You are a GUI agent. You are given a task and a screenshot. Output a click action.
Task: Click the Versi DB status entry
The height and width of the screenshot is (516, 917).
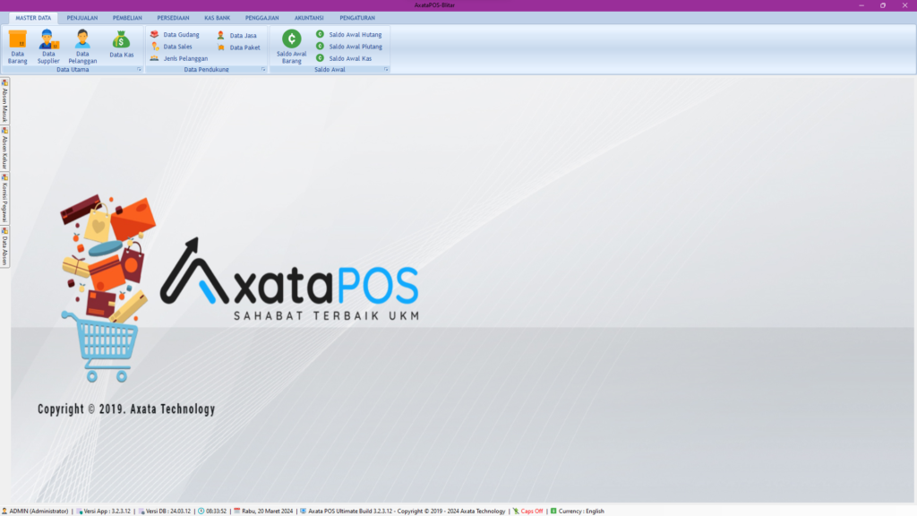click(165, 512)
